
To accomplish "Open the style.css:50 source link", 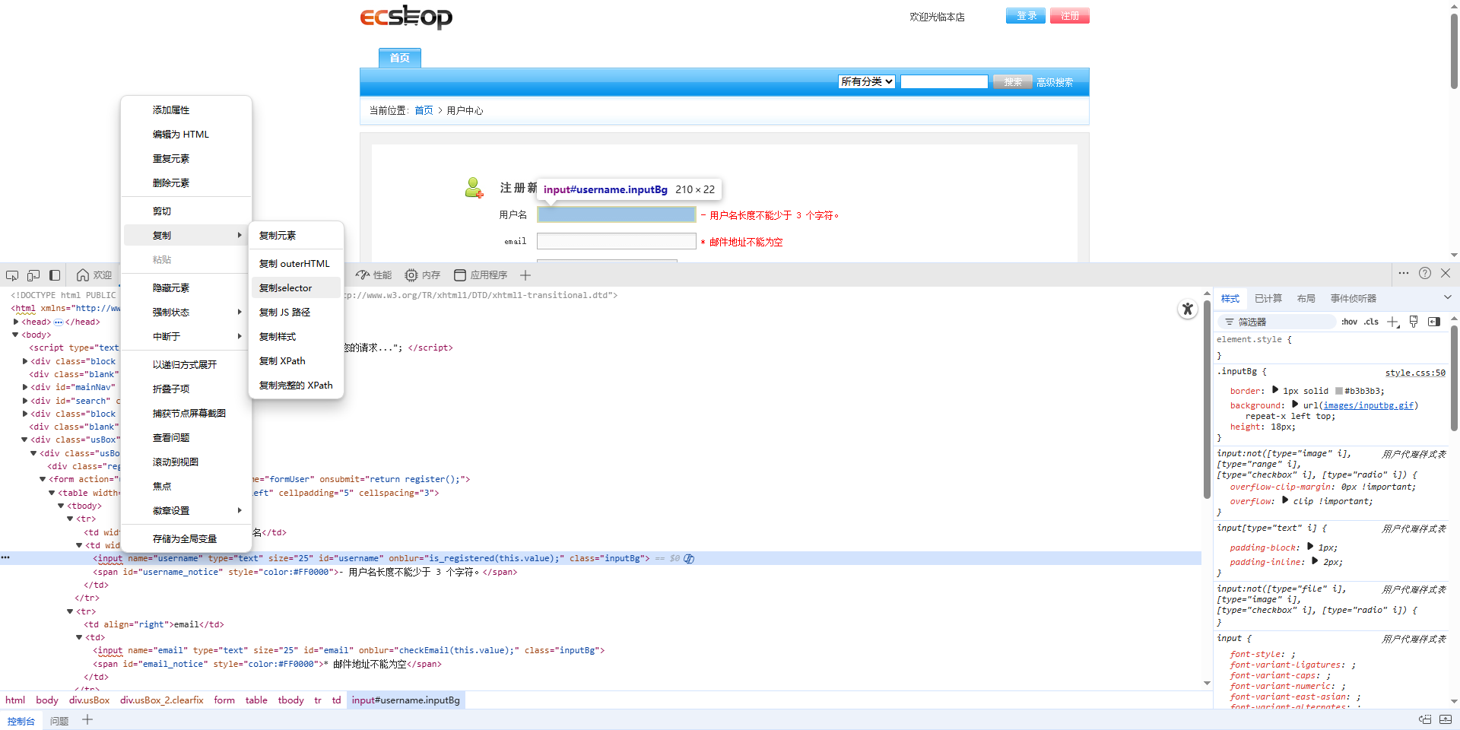I will coord(1415,373).
